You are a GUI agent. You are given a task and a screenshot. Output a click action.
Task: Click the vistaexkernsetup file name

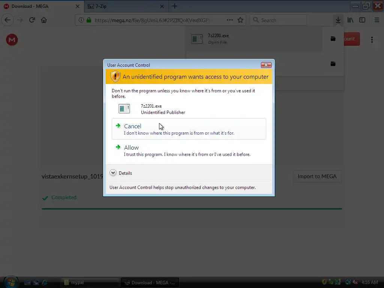point(72,176)
